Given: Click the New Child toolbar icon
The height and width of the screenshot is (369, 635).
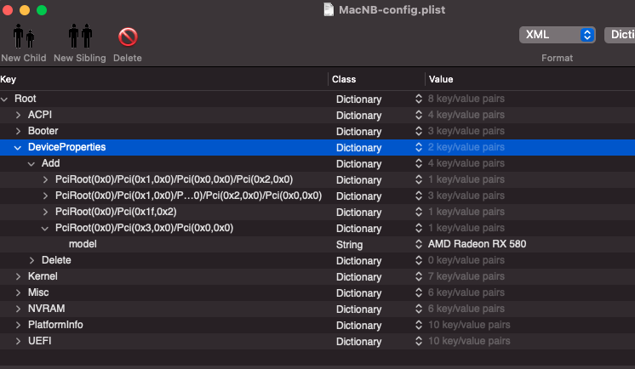Looking at the screenshot, I should pyautogui.click(x=23, y=38).
